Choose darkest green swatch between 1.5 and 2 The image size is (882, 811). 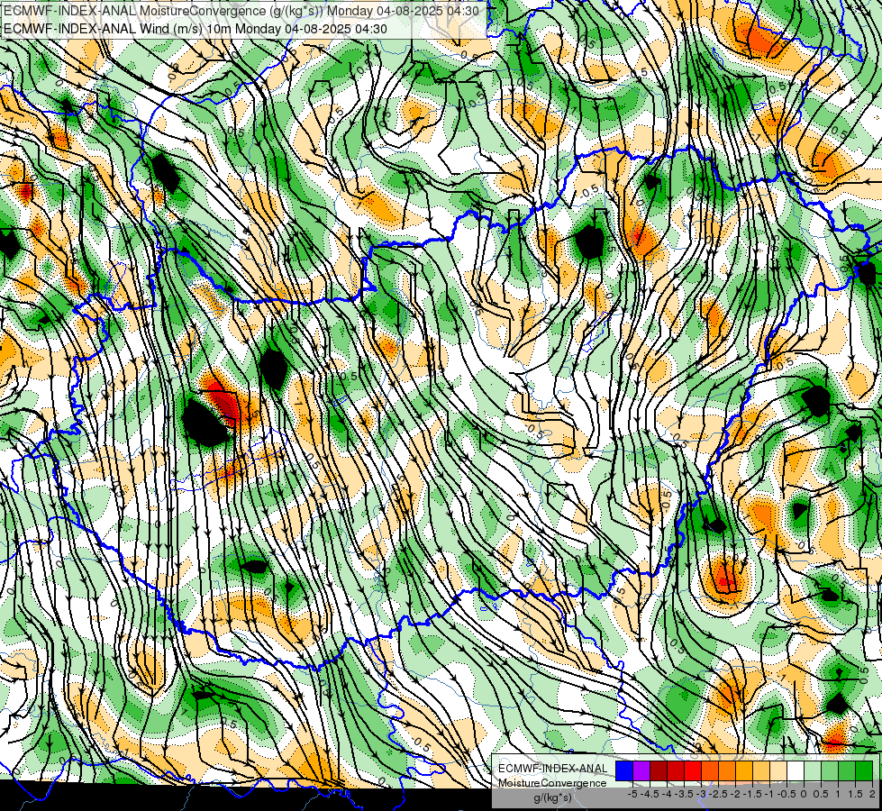864,771
